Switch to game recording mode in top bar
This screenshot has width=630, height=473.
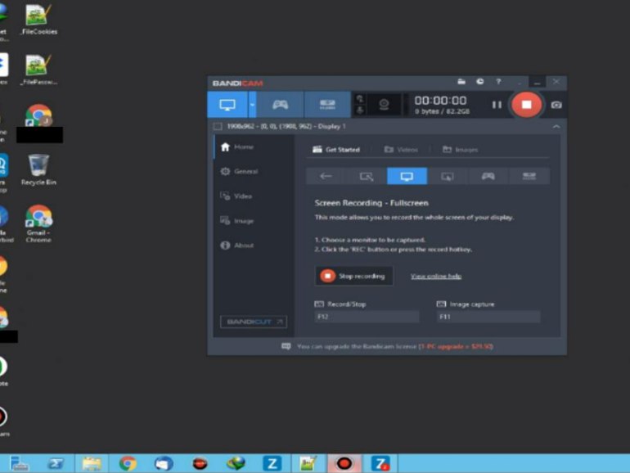coord(280,105)
